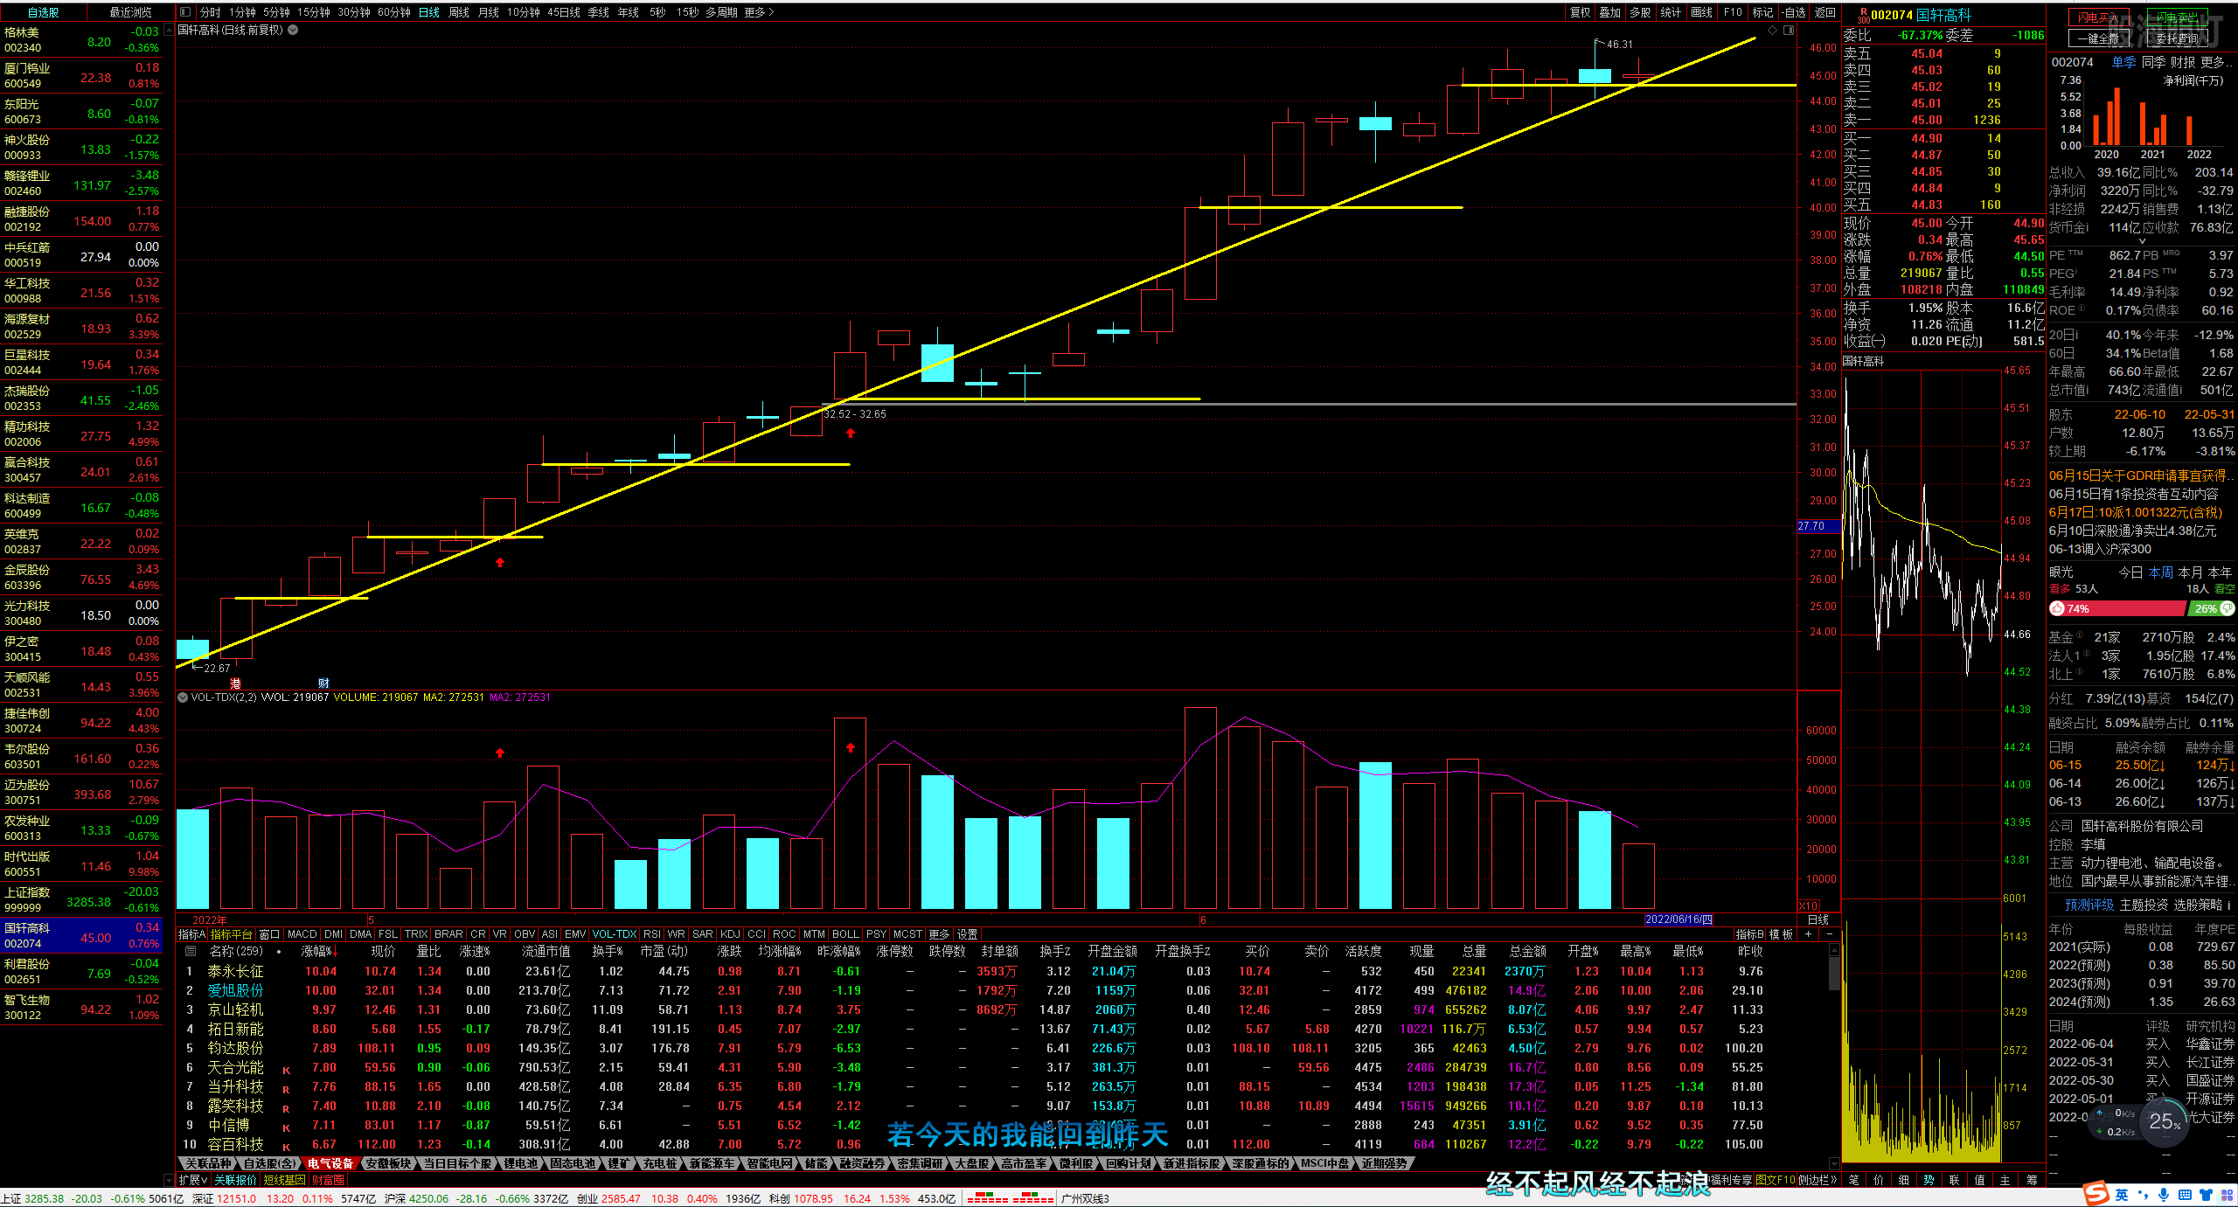Screen dimensions: 2238x1207
Task: Open the 预测评级 link
Action: tap(2089, 905)
